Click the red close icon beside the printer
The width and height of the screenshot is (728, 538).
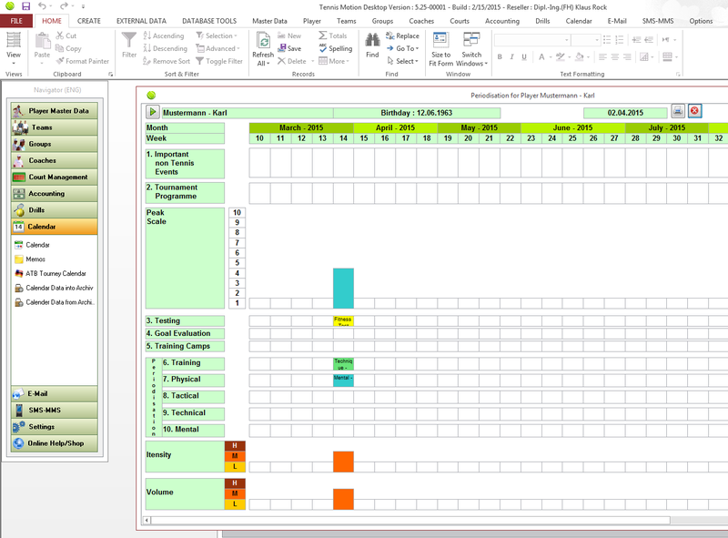695,111
